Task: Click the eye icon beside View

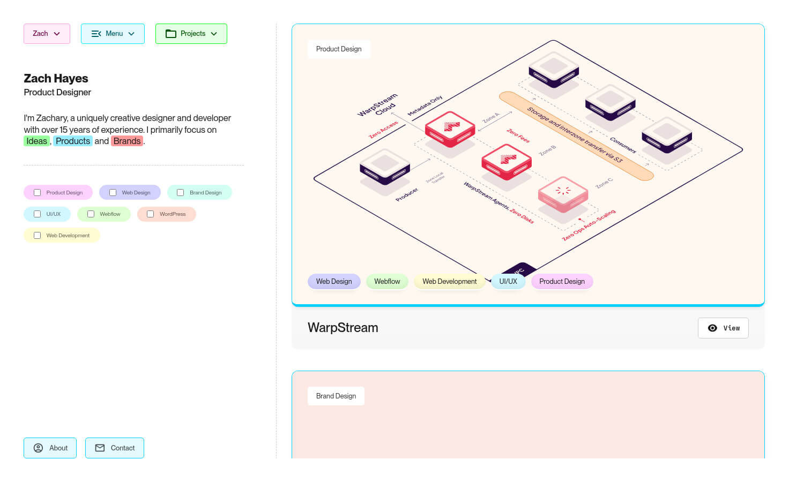Action: (x=712, y=328)
